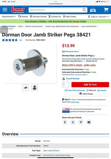Toggle Compare for this product
Image resolution: width=111 pixels, height=159 pixels.
pos(102,90)
